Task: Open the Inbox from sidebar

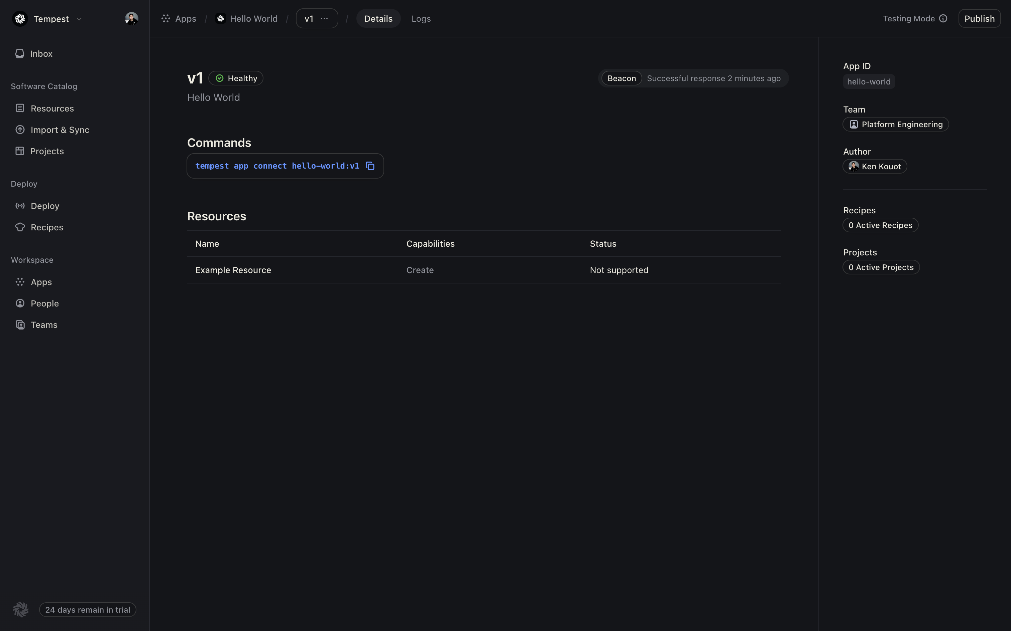Action: click(41, 54)
